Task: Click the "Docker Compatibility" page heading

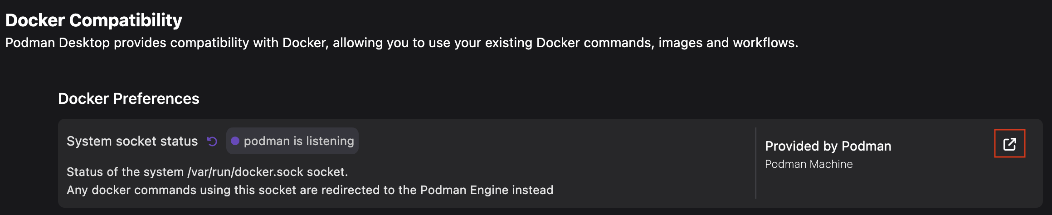Action: coord(93,20)
